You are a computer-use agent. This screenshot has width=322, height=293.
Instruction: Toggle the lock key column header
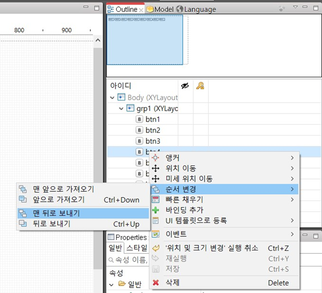point(200,85)
